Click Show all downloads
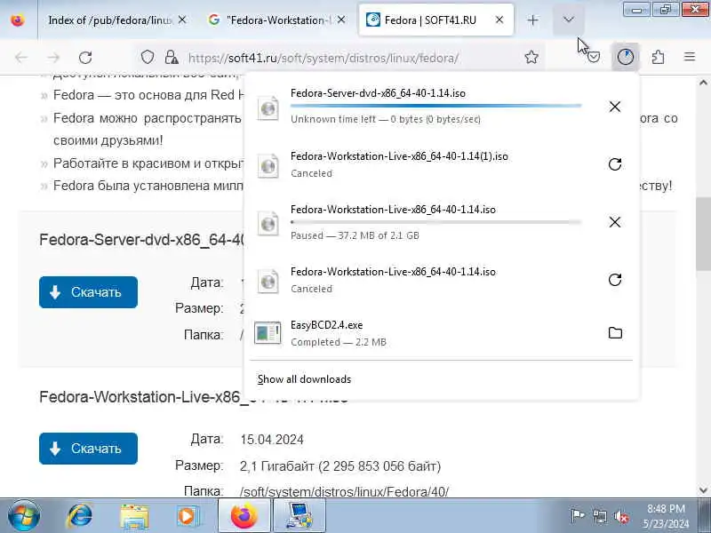 [x=304, y=379]
